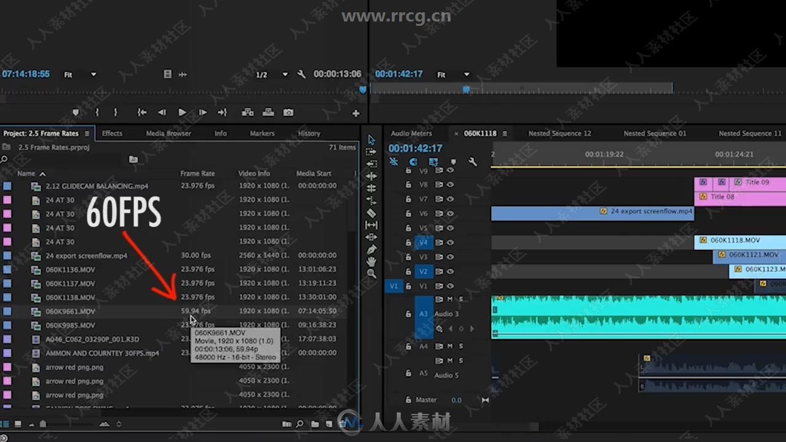Image resolution: width=786 pixels, height=442 pixels.
Task: Open the Markers tab
Action: pos(262,133)
